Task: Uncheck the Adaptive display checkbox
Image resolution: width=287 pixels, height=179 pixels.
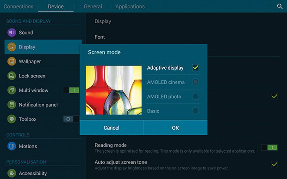Action: click(x=195, y=67)
